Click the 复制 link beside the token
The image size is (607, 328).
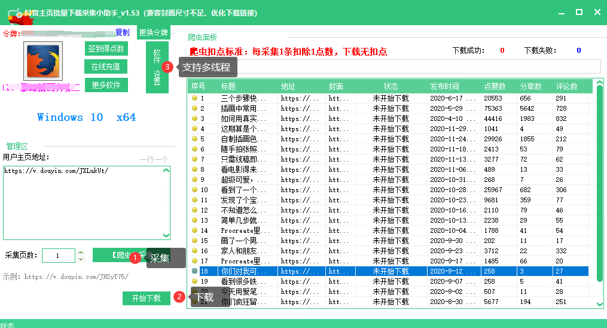pyautogui.click(x=122, y=32)
